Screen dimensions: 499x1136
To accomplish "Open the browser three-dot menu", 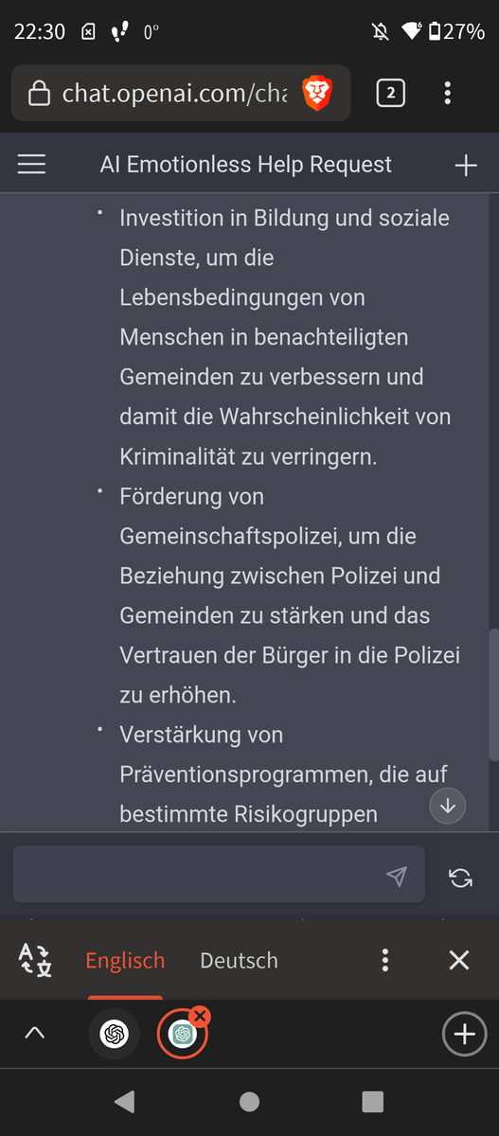I will pyautogui.click(x=448, y=93).
